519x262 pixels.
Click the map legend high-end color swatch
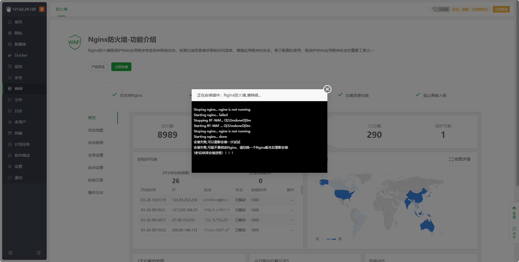pos(334,239)
